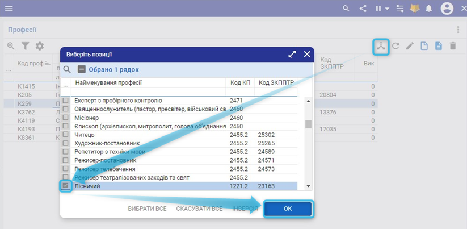This screenshot has height=229, width=467.
Task: Open the table filter funnel icon
Action: click(25, 46)
